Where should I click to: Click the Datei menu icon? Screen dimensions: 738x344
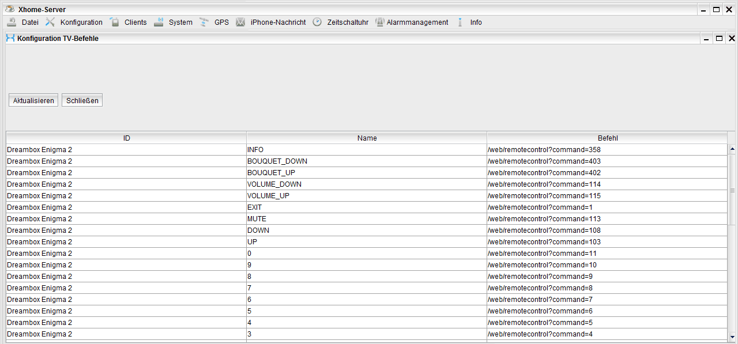[x=12, y=22]
